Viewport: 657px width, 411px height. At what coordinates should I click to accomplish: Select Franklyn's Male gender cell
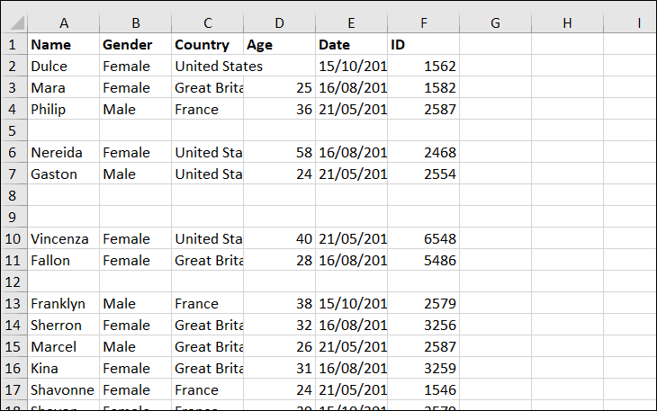coord(135,303)
